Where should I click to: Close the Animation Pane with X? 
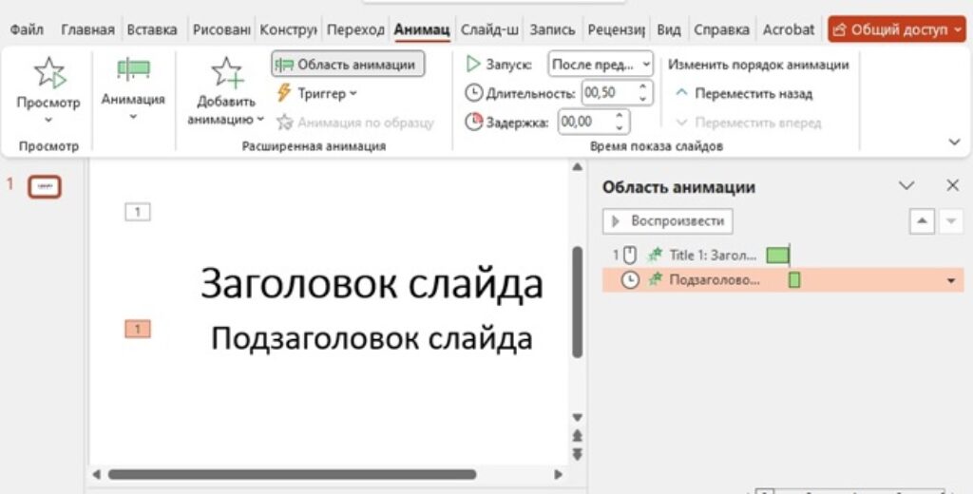pos(952,186)
